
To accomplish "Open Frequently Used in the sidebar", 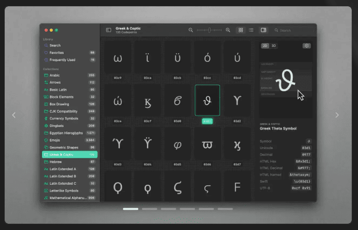I will coord(69,60).
